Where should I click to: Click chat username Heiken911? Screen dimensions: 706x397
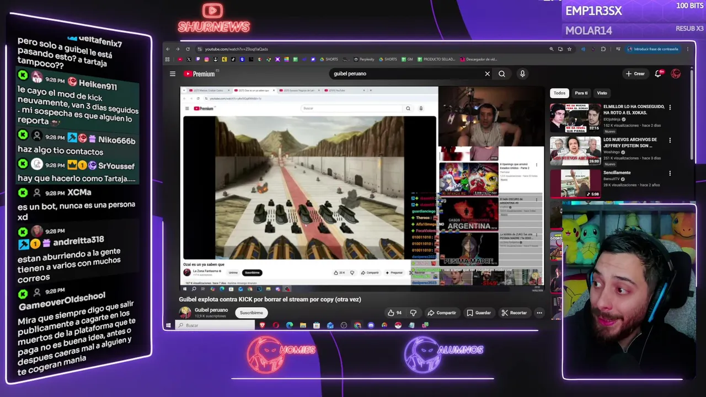pyautogui.click(x=98, y=85)
